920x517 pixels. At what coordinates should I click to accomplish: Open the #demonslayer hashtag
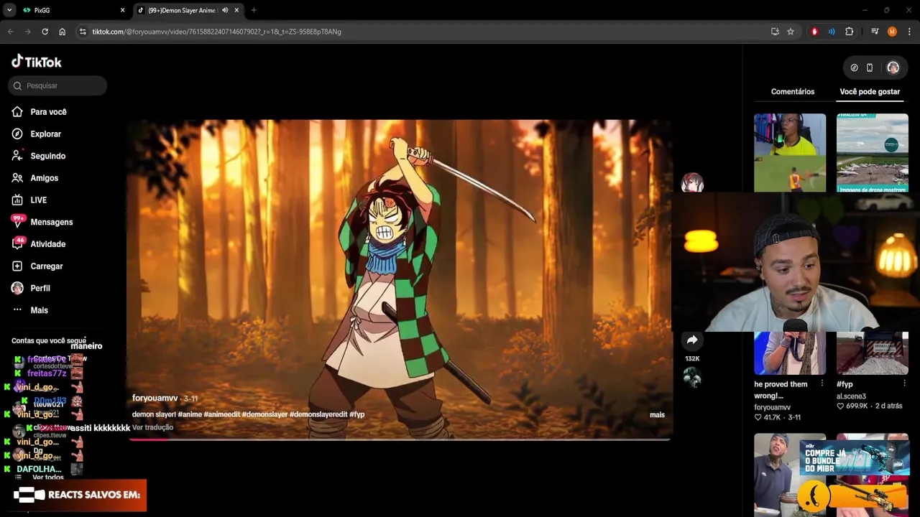point(264,414)
